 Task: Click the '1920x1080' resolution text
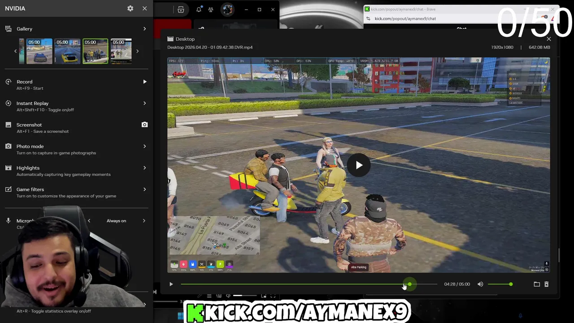(502, 47)
